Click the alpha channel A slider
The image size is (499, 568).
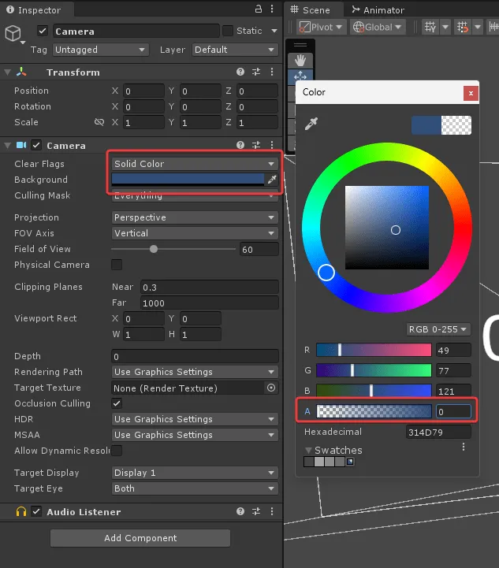coord(374,411)
